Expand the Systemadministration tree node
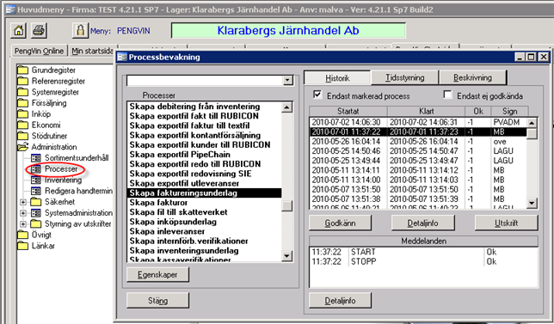Image resolution: width=554 pixels, height=324 pixels. coord(23,213)
